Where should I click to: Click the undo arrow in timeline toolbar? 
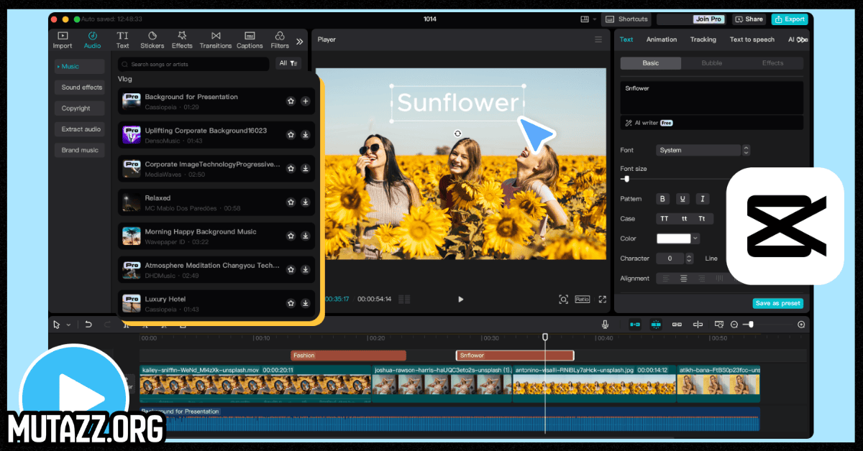pyautogui.click(x=88, y=325)
